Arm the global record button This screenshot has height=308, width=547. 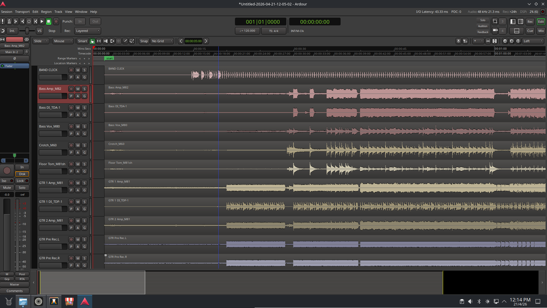coord(56,21)
